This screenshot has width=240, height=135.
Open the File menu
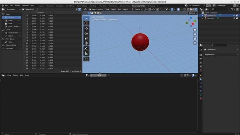(x=6, y=6)
